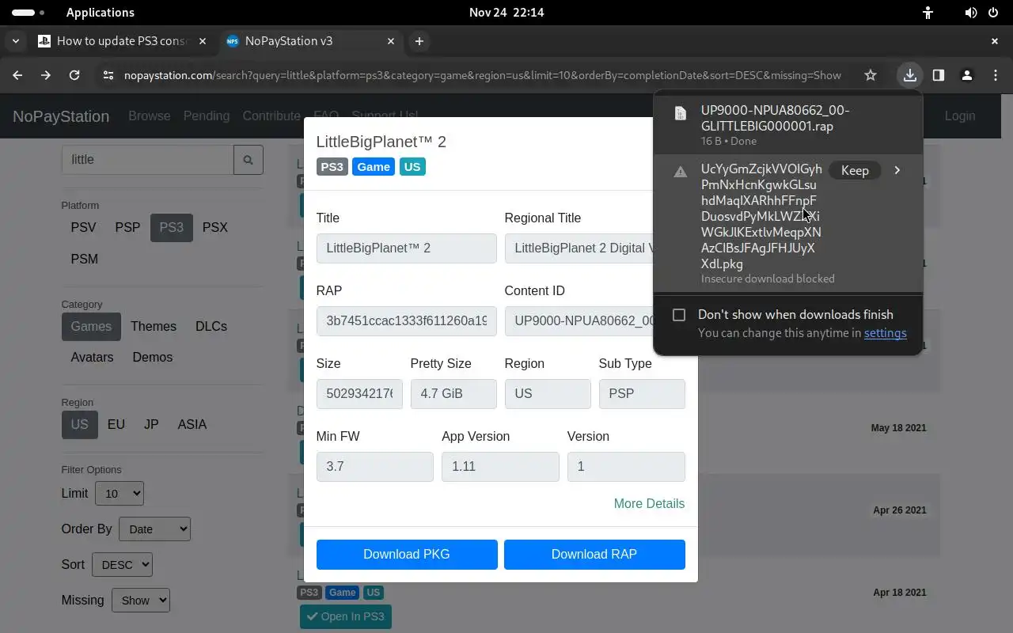
Task: Close the NoPayStation v3 tab
Action: (x=391, y=41)
